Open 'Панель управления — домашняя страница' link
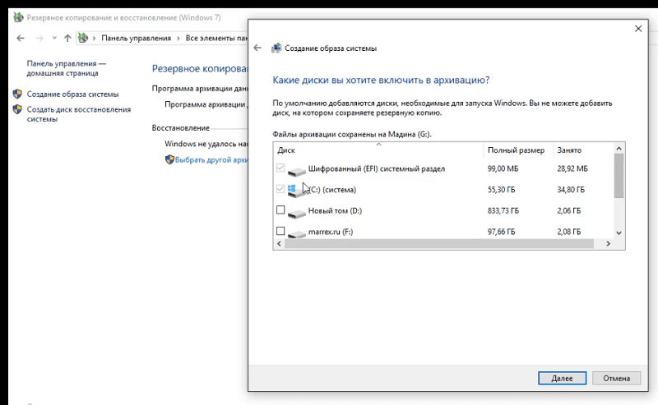 (67, 68)
